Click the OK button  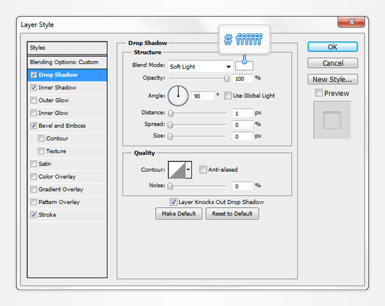click(x=332, y=47)
